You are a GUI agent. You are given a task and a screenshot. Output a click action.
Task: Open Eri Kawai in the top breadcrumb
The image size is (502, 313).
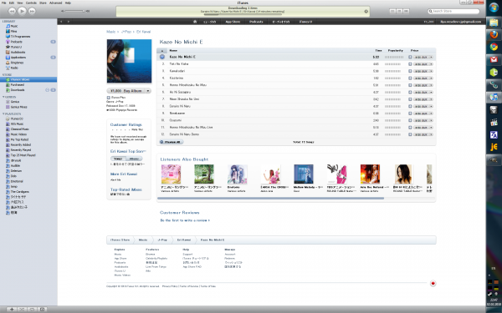143,32
